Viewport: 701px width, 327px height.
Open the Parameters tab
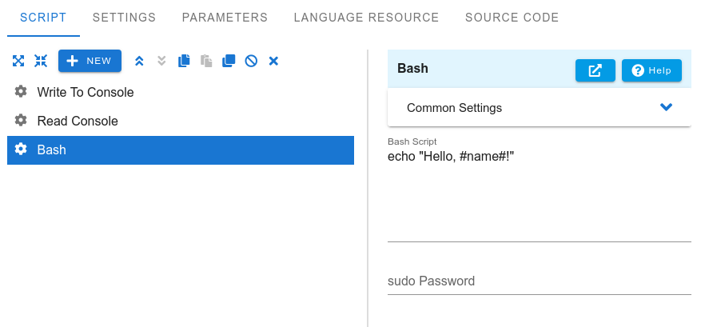coord(225,18)
